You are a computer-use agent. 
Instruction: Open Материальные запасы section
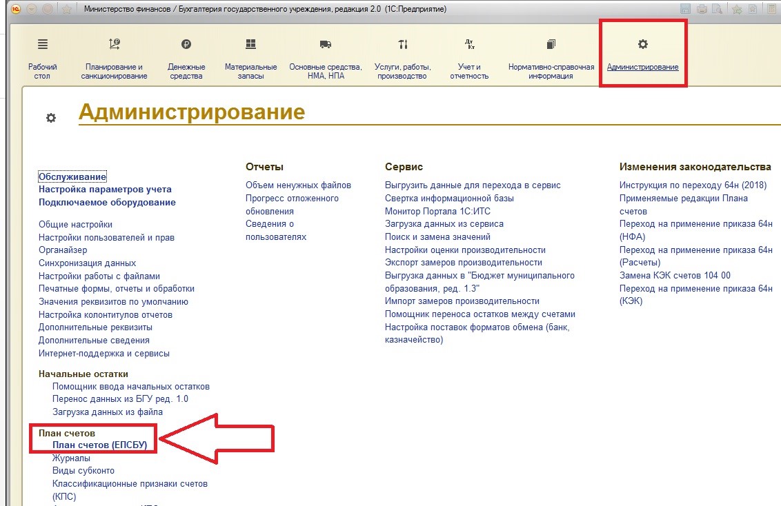click(250, 58)
